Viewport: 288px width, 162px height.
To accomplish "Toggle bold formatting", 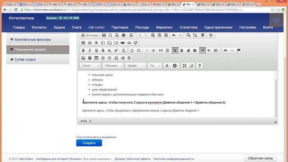I will pyautogui.click(x=83, y=50).
